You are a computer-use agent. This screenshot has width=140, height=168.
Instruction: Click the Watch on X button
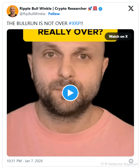point(118,36)
